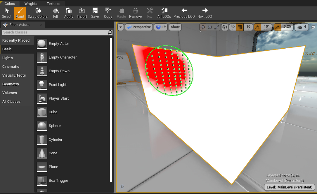Viewport: 317px width, 194px height.
Task: Open the Textures tab
Action: pyautogui.click(x=53, y=4)
